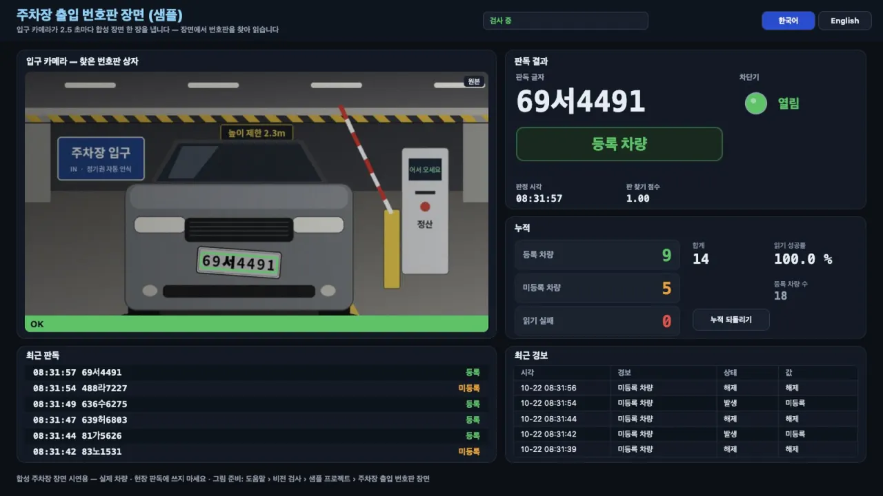Image resolution: width=883 pixels, height=496 pixels.
Task: Select the recent read row 83노1531
Action: (x=257, y=452)
